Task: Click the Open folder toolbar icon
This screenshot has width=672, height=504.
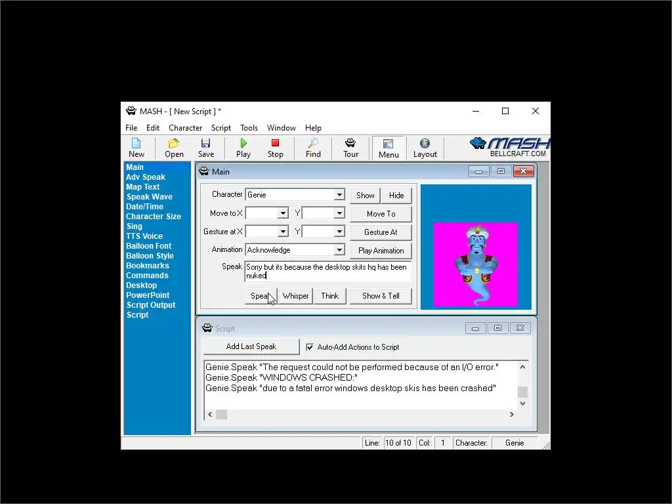Action: click(174, 148)
